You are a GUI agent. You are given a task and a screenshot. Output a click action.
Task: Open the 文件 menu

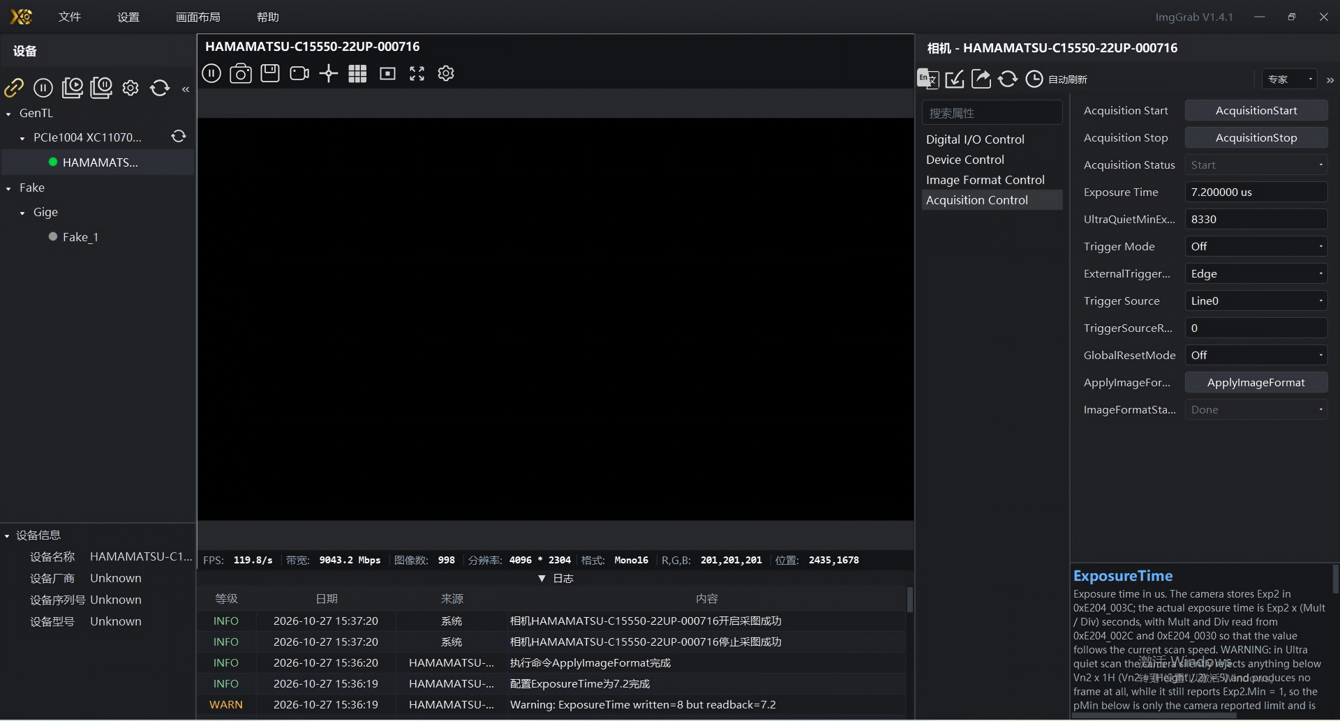[x=70, y=17]
